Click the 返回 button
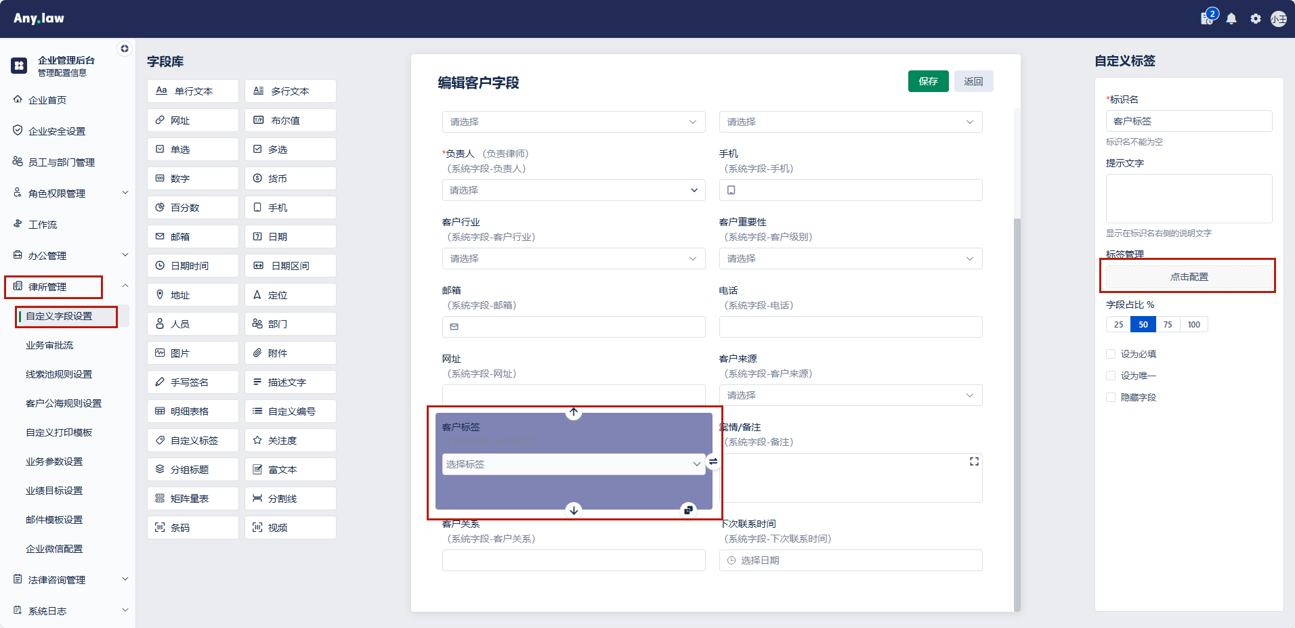 974,81
